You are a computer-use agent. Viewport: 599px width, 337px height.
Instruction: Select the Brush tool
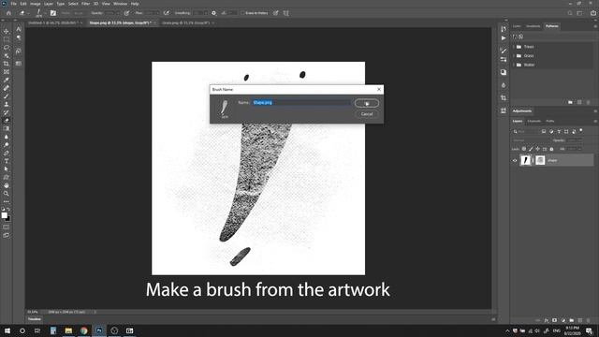pyautogui.click(x=7, y=95)
